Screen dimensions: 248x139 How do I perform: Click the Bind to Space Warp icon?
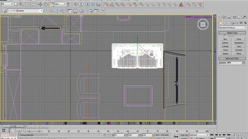pos(200,5)
